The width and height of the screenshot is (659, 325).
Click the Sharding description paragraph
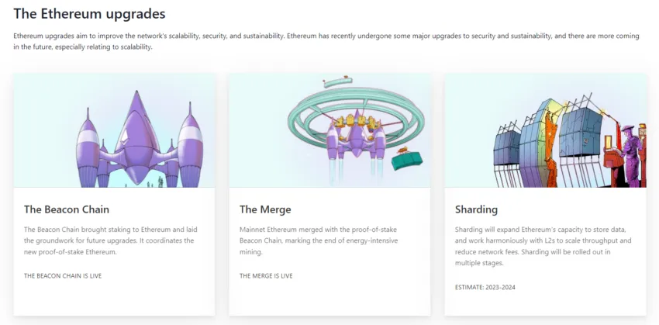[x=543, y=247]
